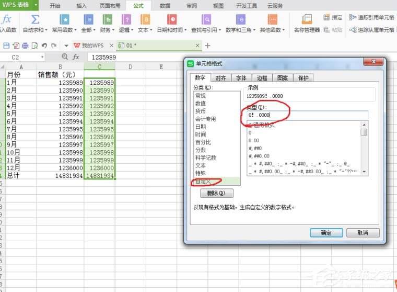Open the Text functions (文本) icon
Viewport: 397px width, 292px height.
145,19
